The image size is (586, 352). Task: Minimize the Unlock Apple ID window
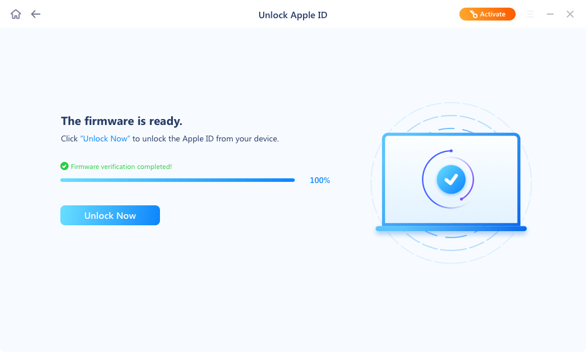point(550,14)
